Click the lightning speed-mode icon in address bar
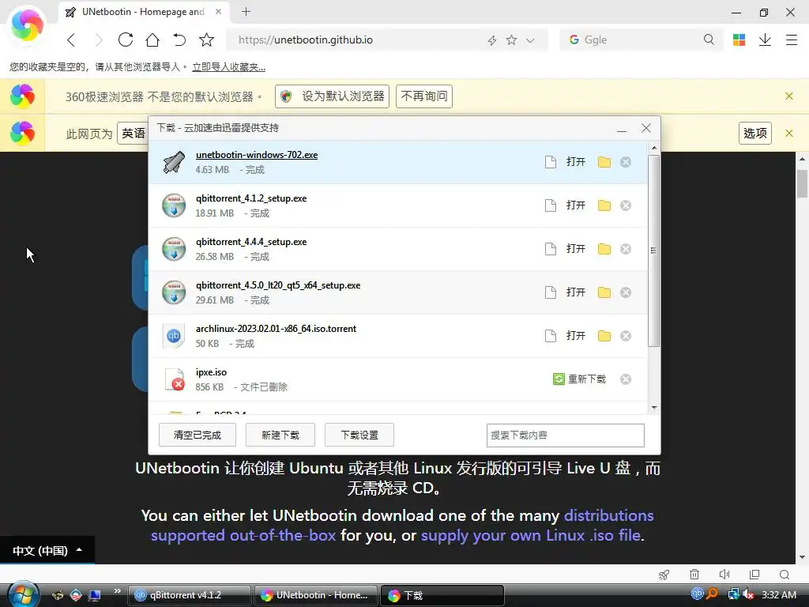The image size is (809, 607). tap(492, 40)
